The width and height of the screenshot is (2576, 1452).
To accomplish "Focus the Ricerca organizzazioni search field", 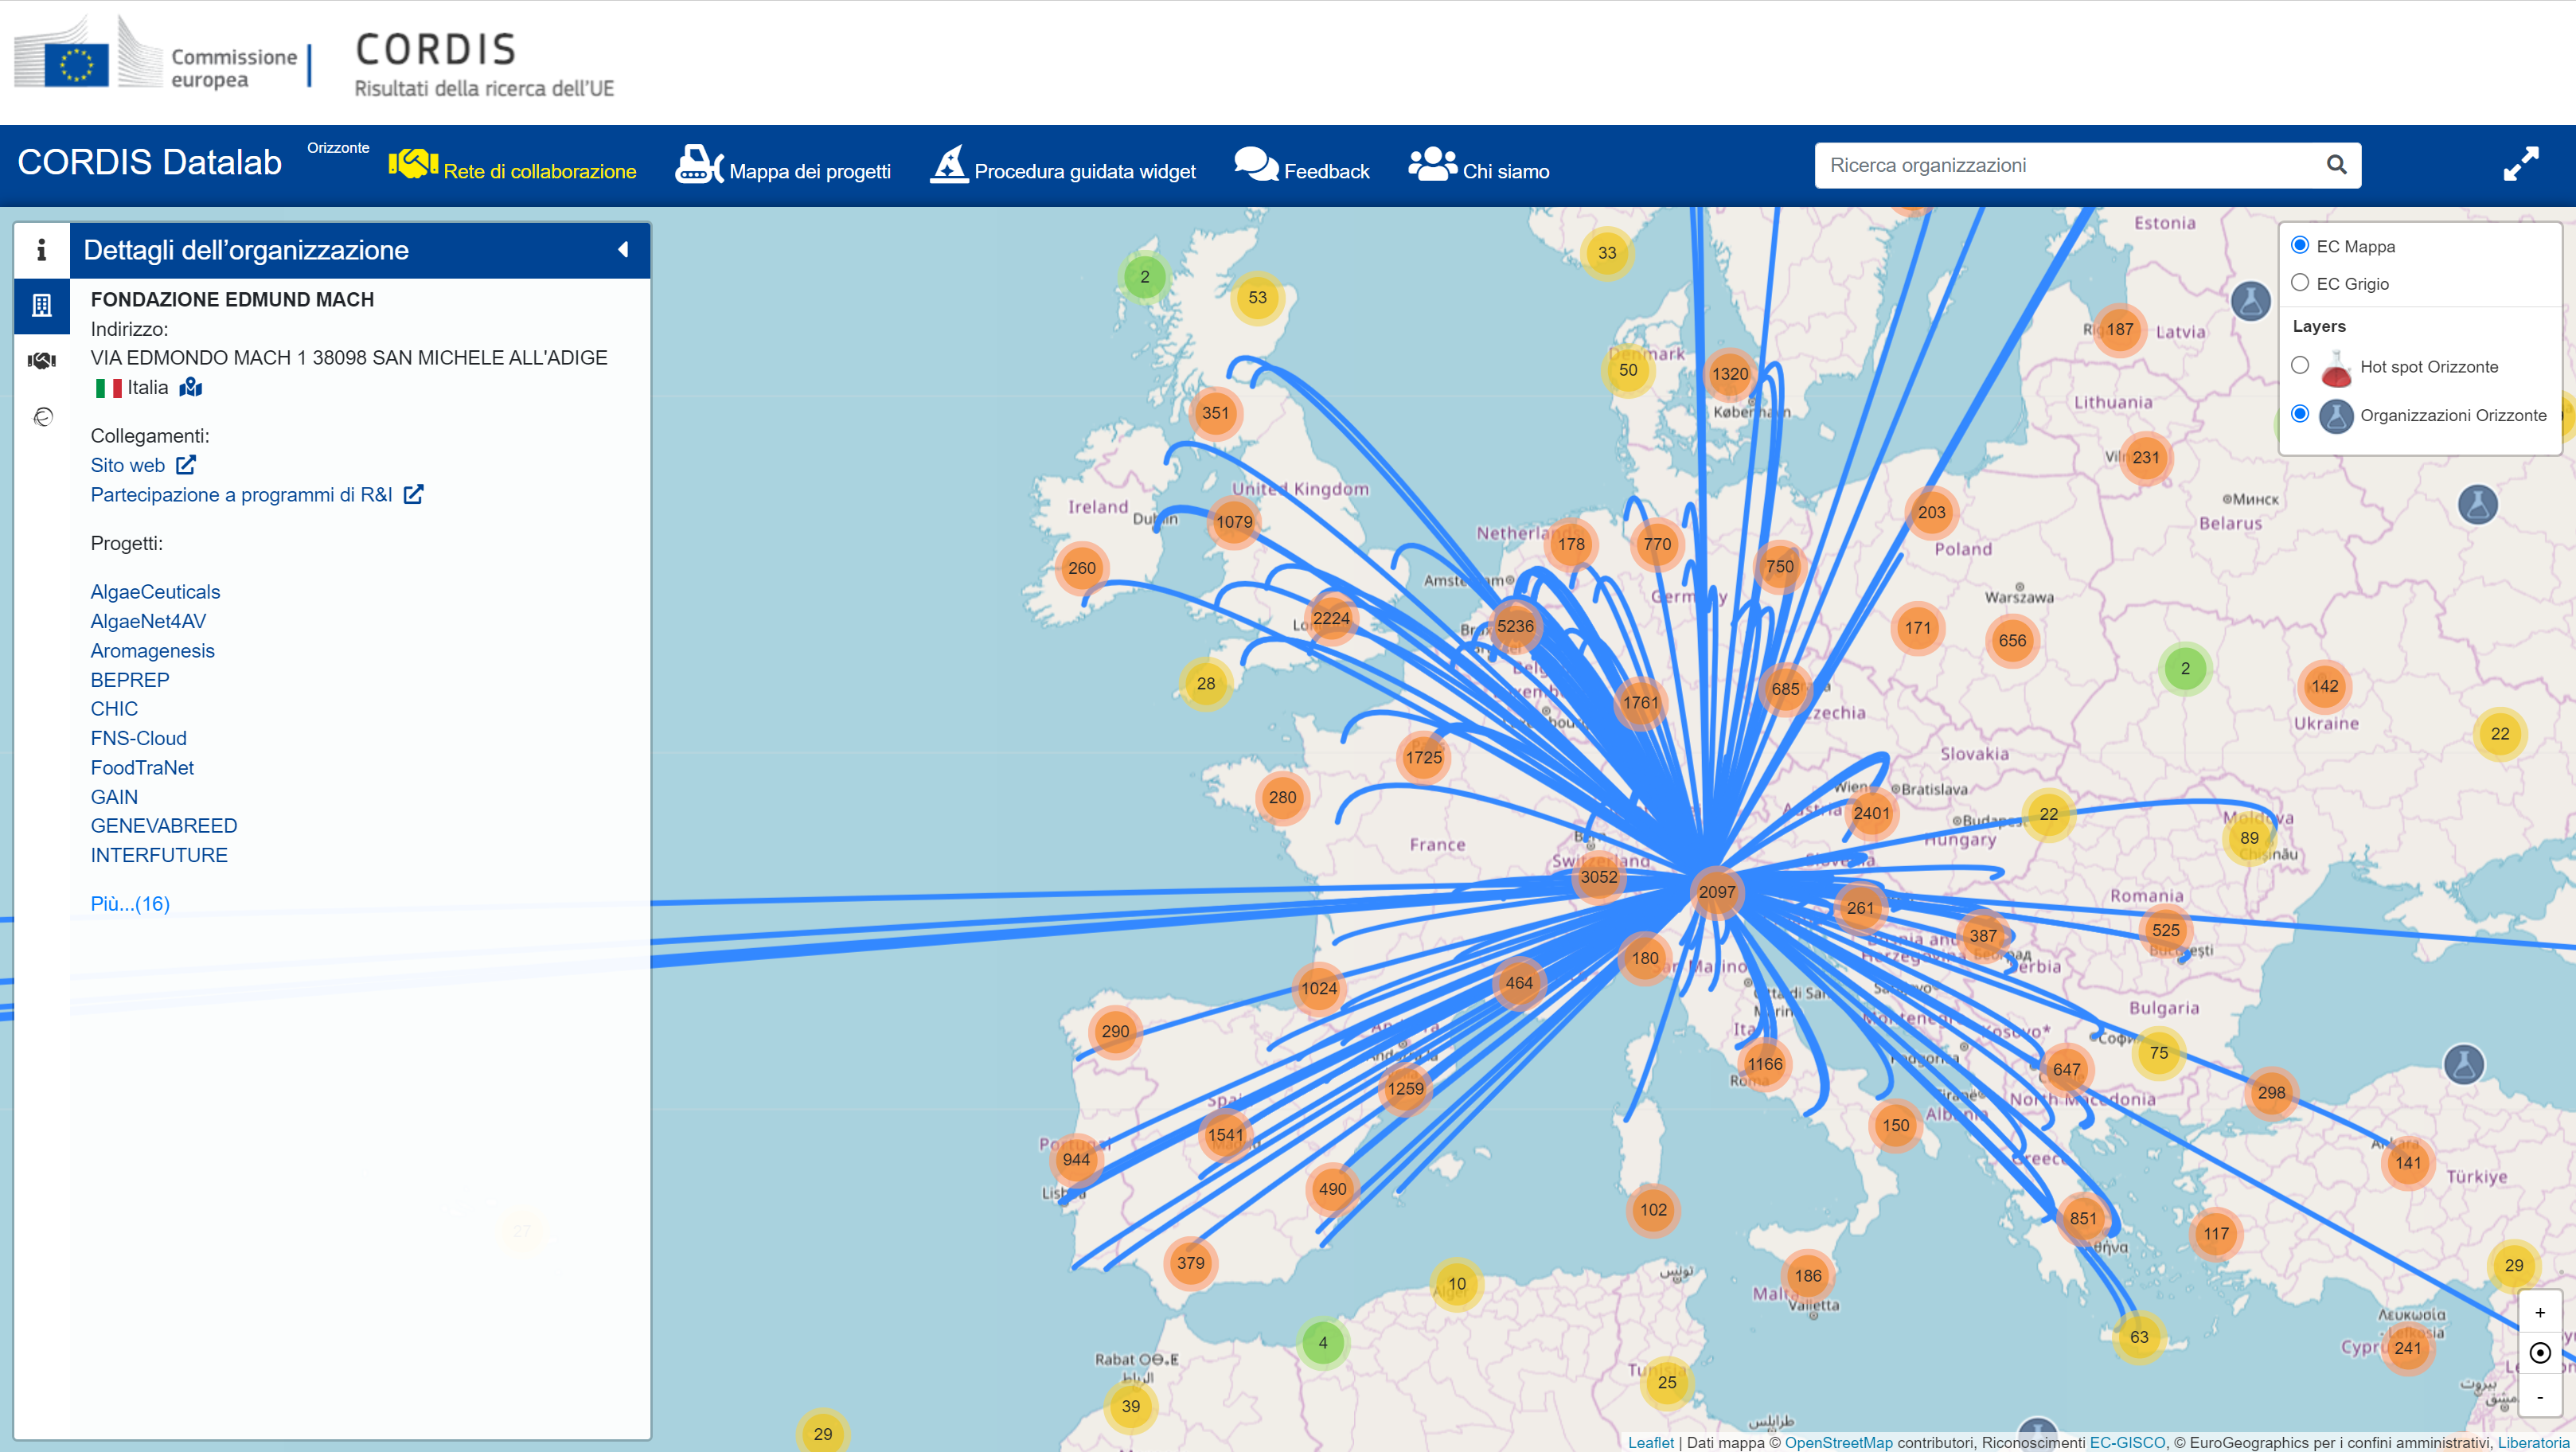I will point(2070,165).
